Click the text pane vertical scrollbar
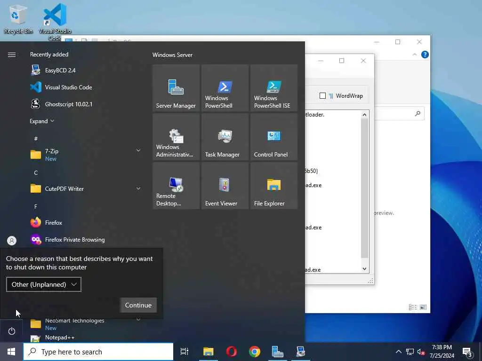 click(365, 188)
